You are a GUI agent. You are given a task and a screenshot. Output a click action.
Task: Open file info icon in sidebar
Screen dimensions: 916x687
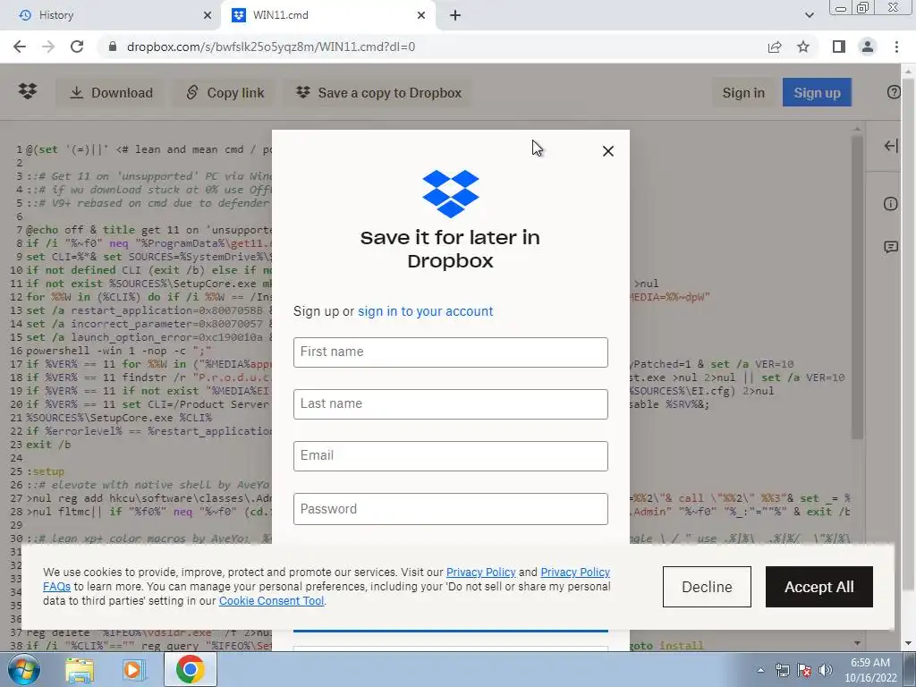point(890,204)
